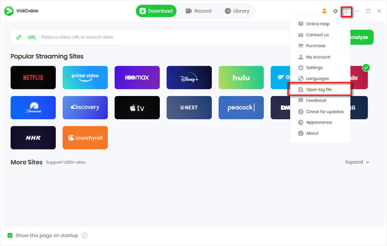
Task: Open the Apple TV tile
Action: pyautogui.click(x=137, y=108)
